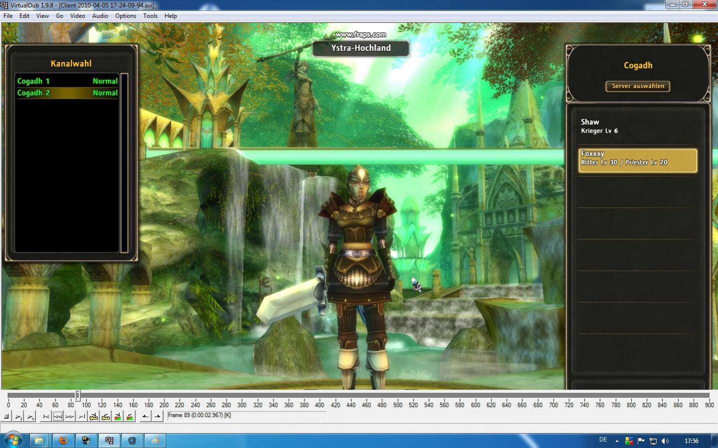718x448 pixels.
Task: Click the Frame 89 position readout field
Action: [x=246, y=416]
